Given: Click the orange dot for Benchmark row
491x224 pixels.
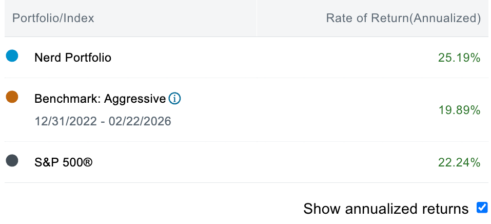Looking at the screenshot, I should click(12, 97).
